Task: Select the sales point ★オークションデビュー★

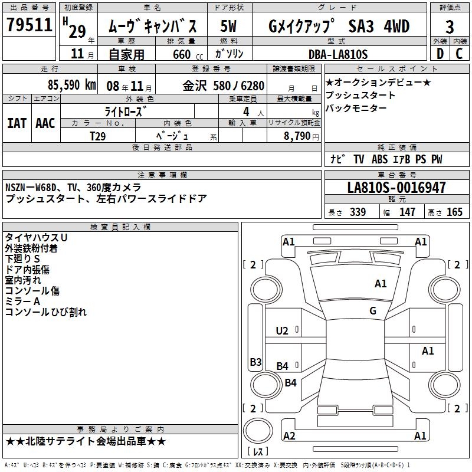Action: tap(378, 82)
